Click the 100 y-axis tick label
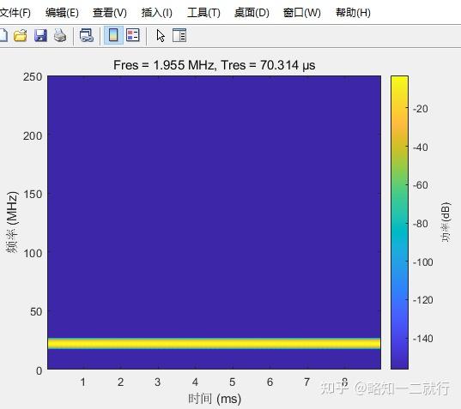The height and width of the screenshot is (409, 461). (x=33, y=253)
